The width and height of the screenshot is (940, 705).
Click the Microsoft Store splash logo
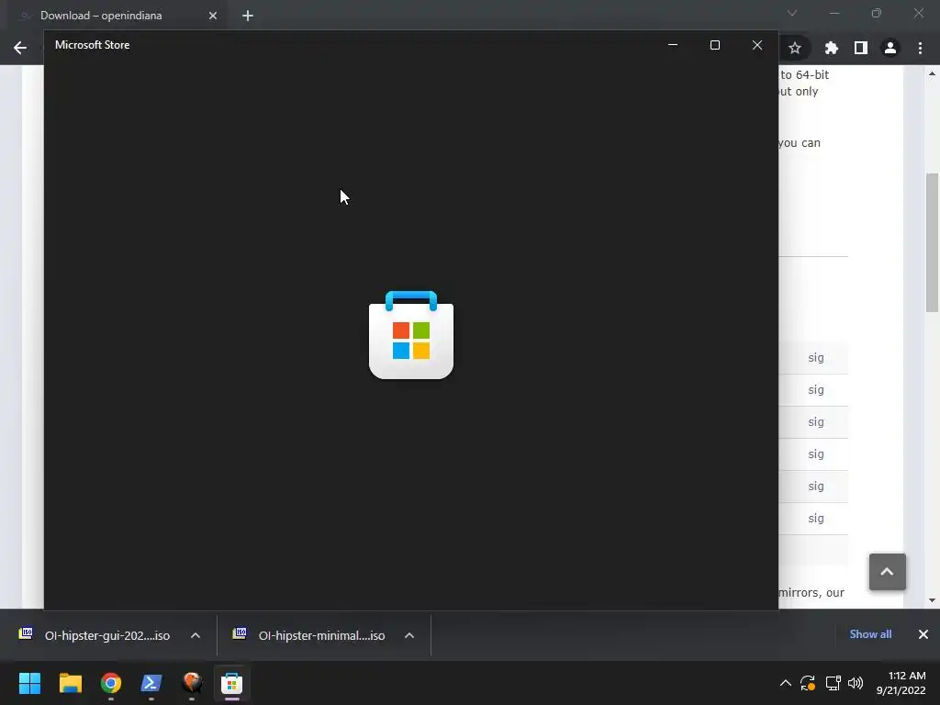coord(411,334)
